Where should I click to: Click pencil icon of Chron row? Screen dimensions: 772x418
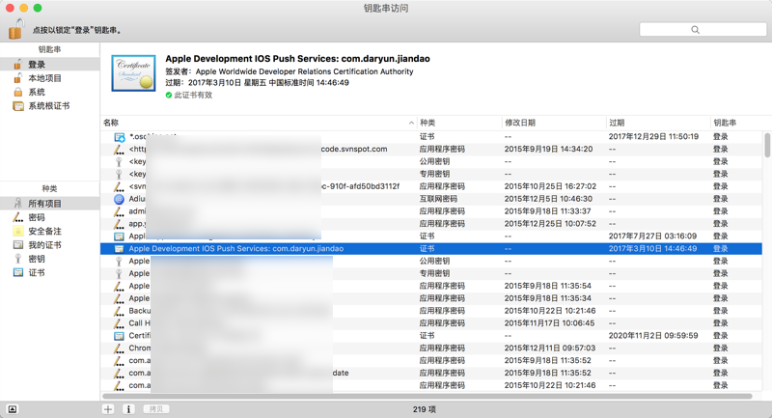pos(119,348)
